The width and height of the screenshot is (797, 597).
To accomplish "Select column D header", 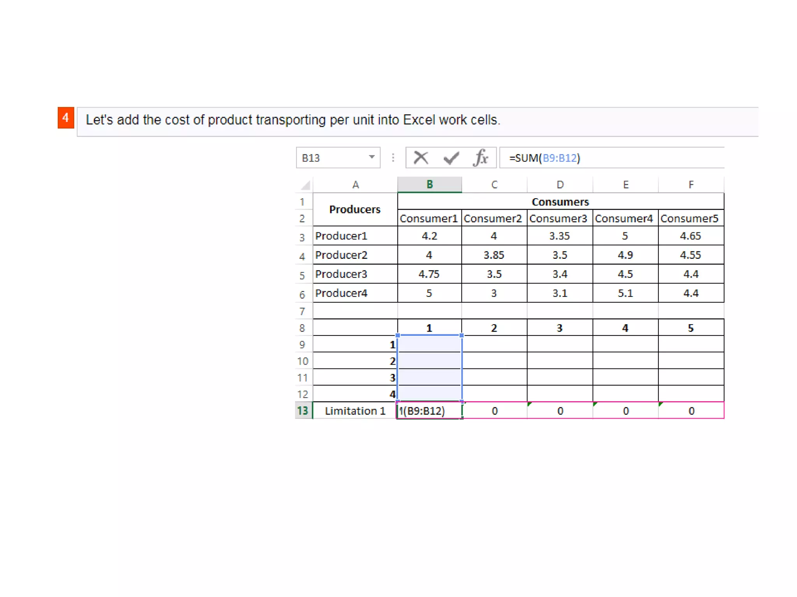I will 560,185.
